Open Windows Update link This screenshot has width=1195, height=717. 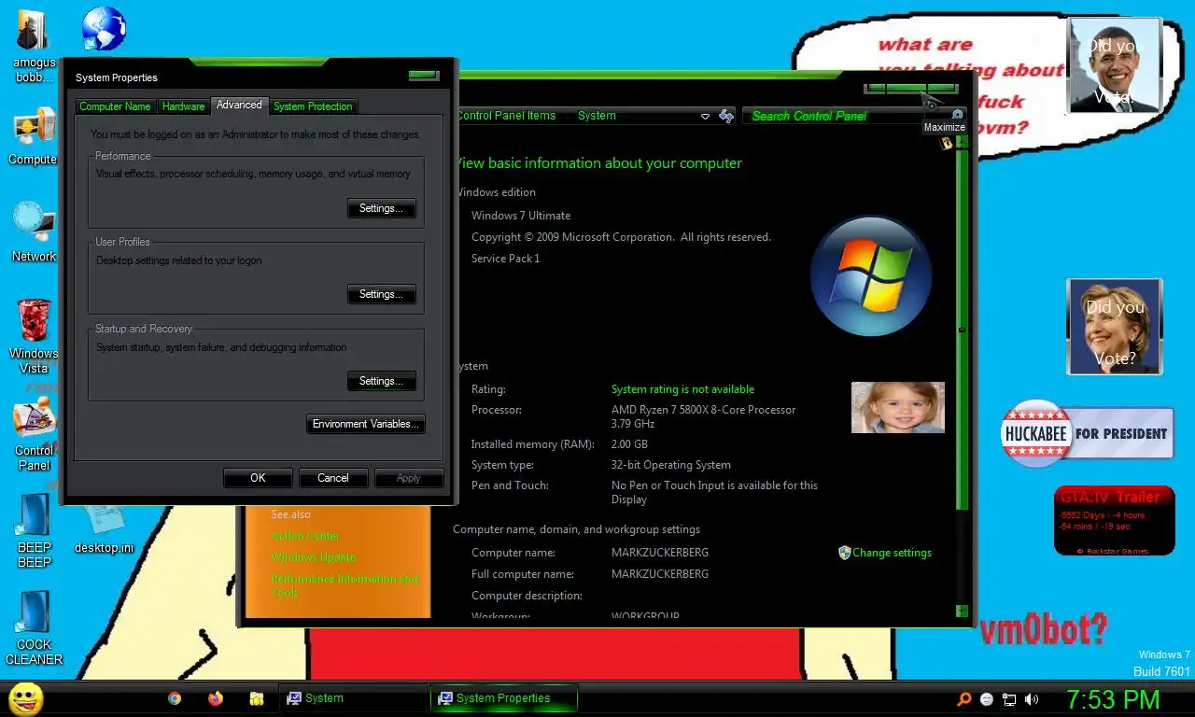coord(314,557)
